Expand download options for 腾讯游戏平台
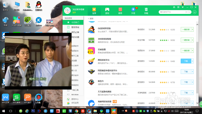Image resolution: width=202 pixels, height=114 pixels. [x=193, y=61]
